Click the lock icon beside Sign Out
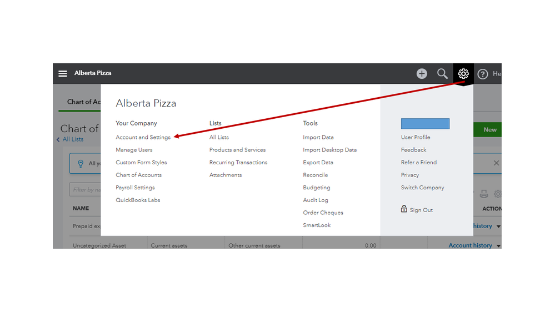This screenshot has height=312, width=555. click(404, 209)
